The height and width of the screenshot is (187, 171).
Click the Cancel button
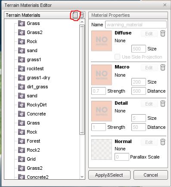[151, 175]
